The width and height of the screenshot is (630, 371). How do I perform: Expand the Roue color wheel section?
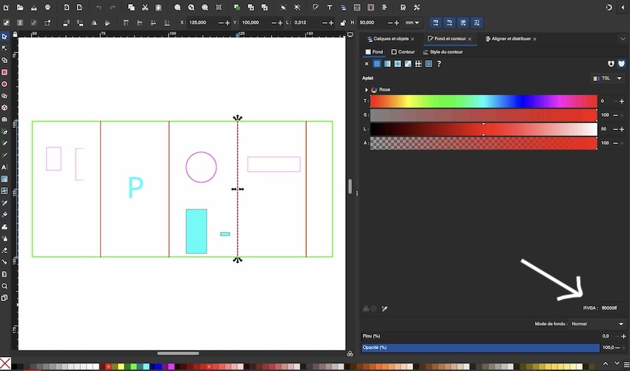[366, 90]
